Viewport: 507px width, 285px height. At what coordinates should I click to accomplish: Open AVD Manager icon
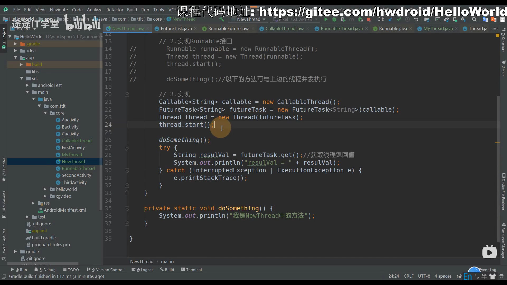pos(455,19)
